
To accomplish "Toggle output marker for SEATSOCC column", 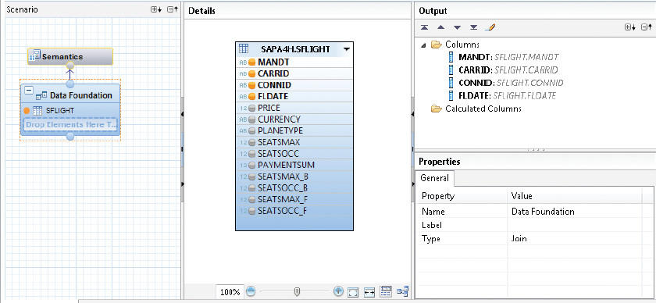I will [x=251, y=154].
